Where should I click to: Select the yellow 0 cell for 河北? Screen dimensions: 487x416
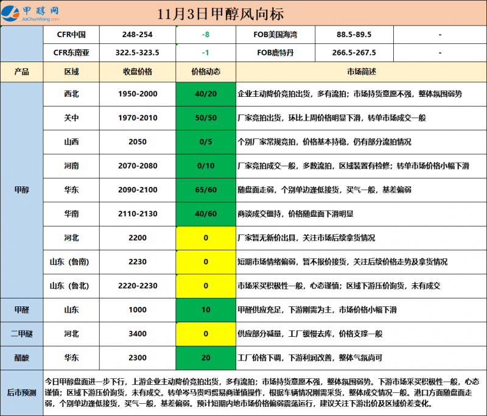point(204,238)
